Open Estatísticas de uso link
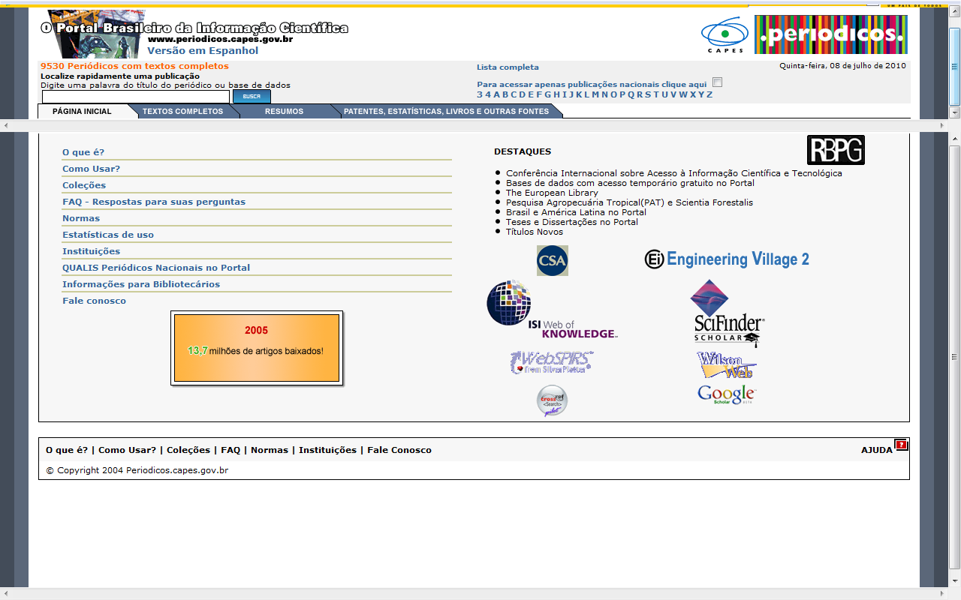The image size is (961, 600). (108, 235)
